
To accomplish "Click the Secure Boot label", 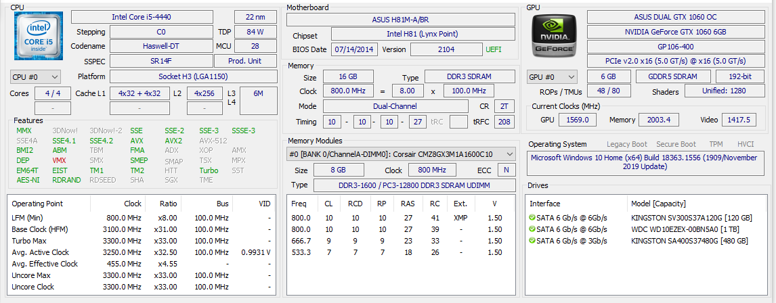I will (676, 144).
